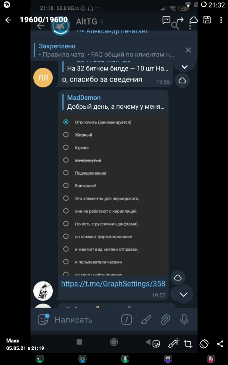
Task: Open the sticker caption icon in top bar
Action: click(x=166, y=20)
